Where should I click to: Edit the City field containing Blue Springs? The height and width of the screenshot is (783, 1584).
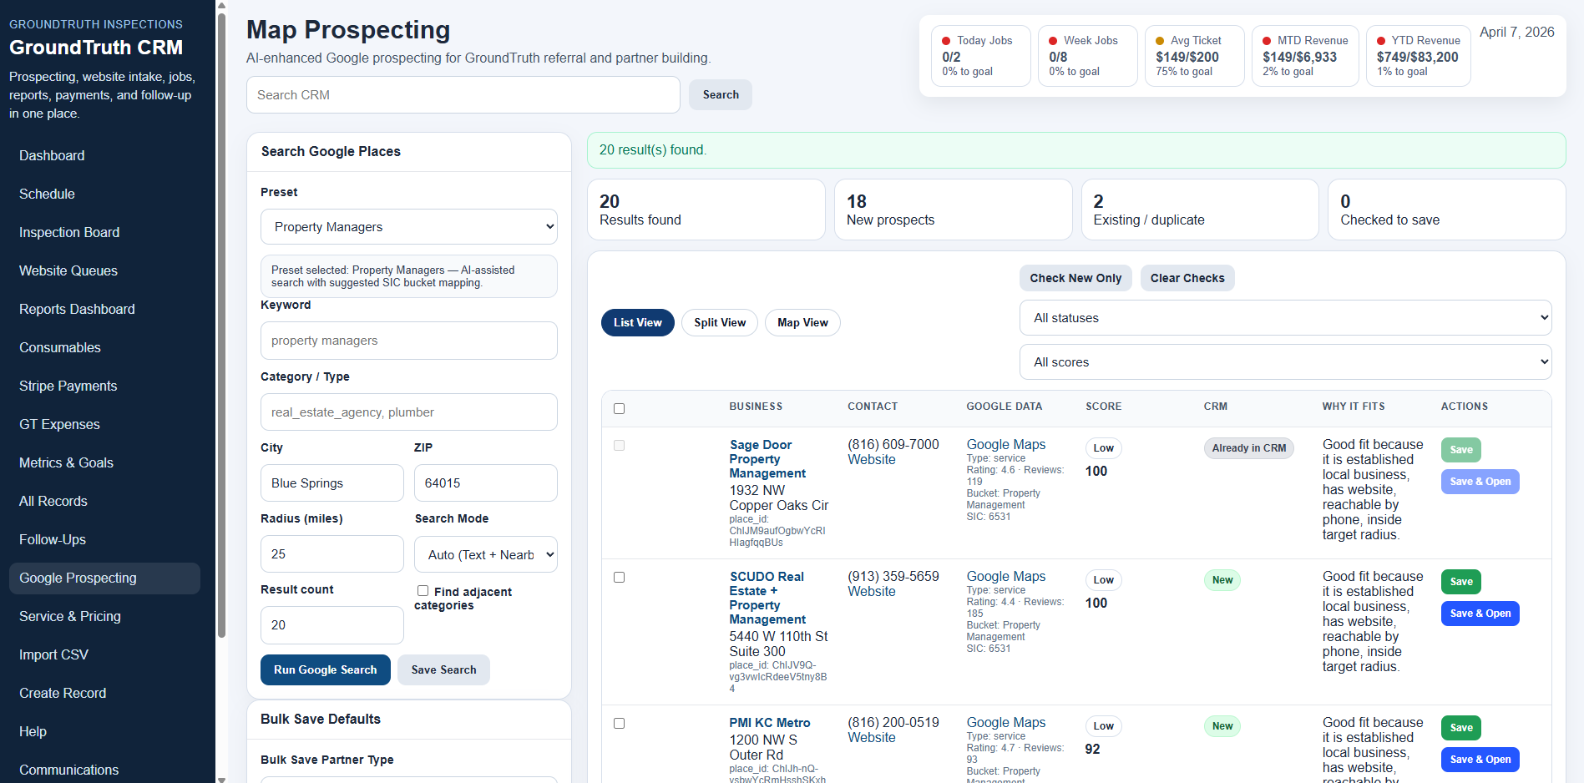pyautogui.click(x=332, y=483)
